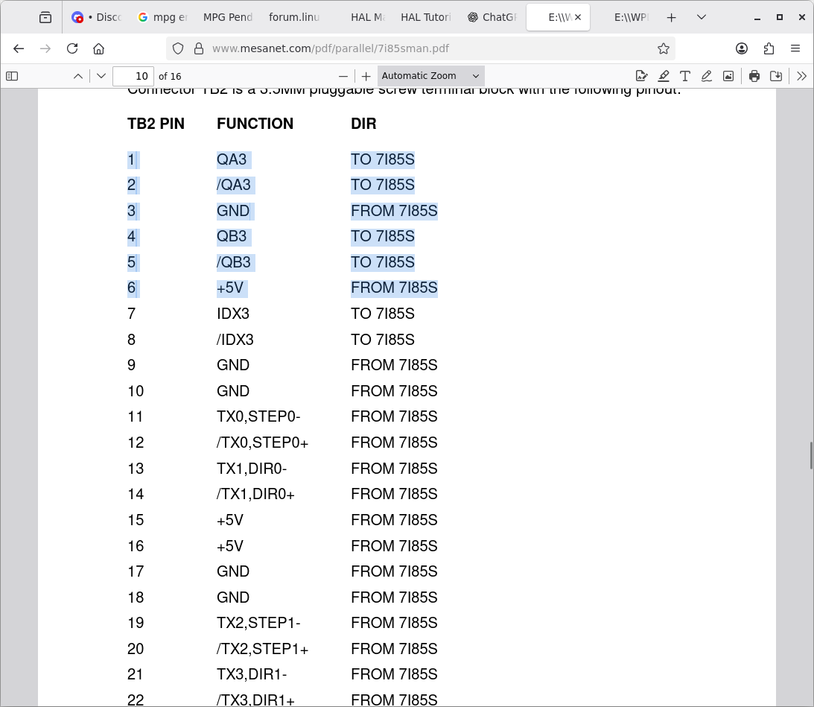
Task: Open the Automatic Zoom dropdown
Action: point(430,76)
